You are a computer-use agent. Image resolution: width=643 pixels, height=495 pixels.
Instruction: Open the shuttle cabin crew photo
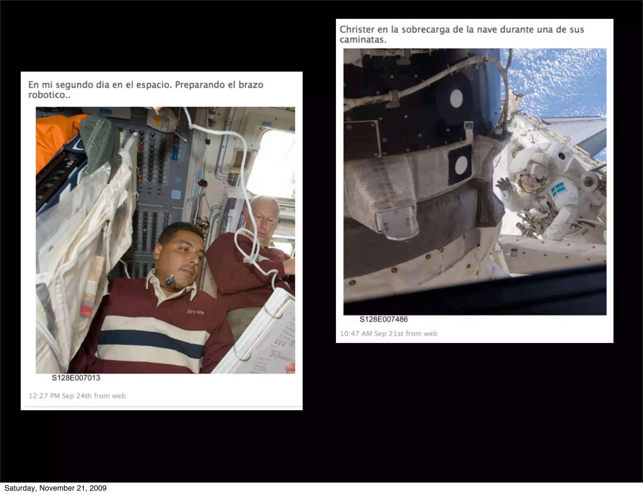[165, 240]
